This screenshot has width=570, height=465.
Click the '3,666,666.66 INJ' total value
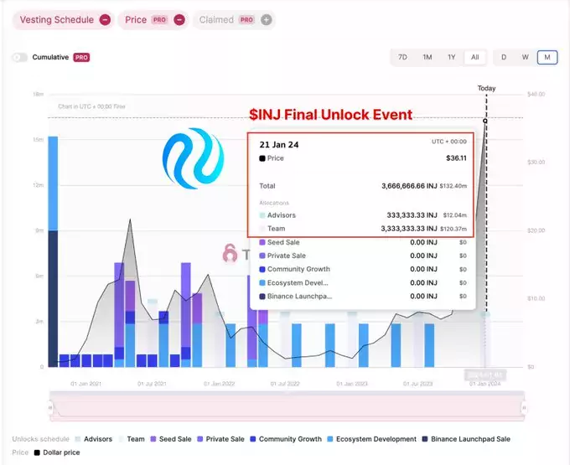coord(409,186)
